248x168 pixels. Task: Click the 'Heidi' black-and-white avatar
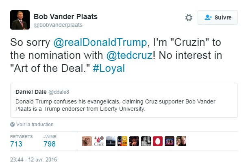point(146,141)
